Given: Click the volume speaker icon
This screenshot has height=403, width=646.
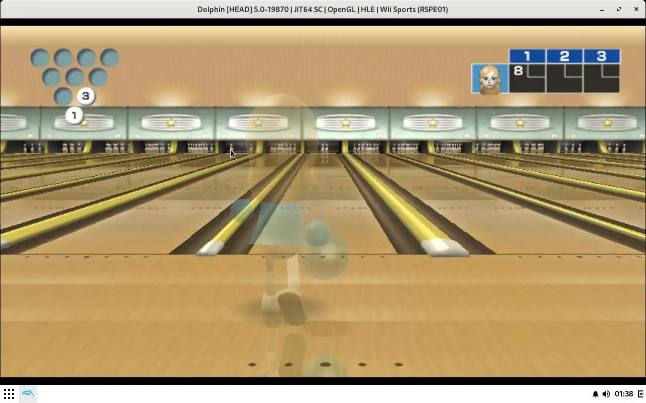Looking at the screenshot, I should point(606,394).
